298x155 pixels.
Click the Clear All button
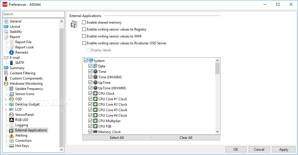[x=186, y=138]
